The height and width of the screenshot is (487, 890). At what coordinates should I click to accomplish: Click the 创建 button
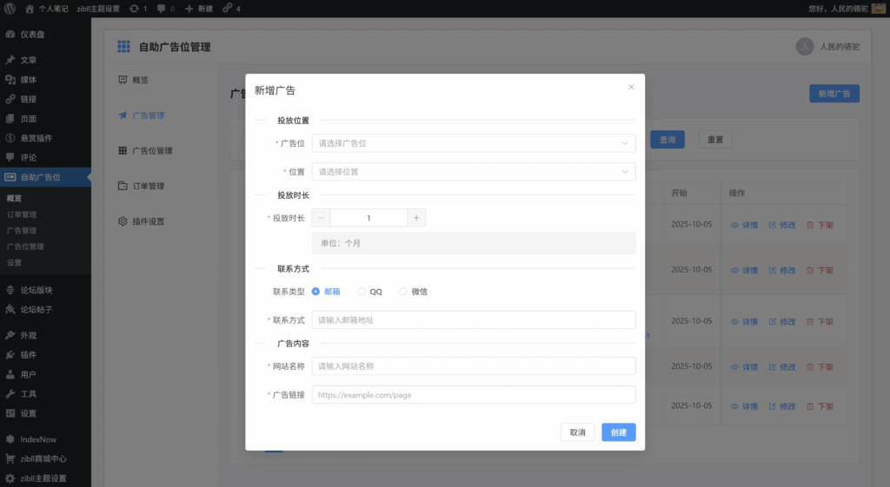[x=618, y=432]
